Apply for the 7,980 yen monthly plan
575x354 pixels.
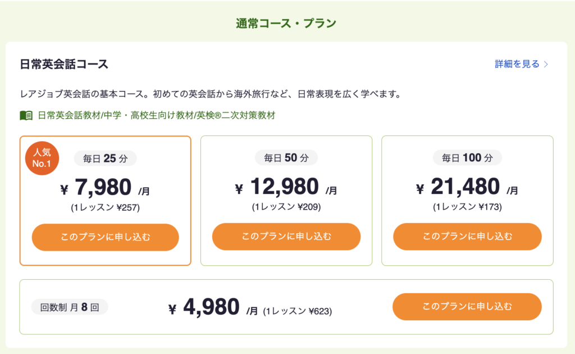[x=106, y=237]
